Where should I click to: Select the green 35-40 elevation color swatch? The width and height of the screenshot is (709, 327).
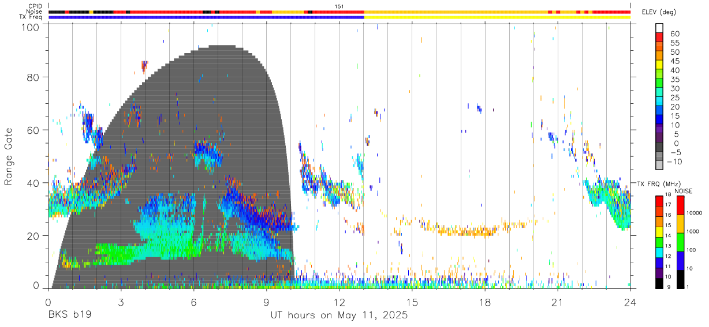[x=659, y=75]
